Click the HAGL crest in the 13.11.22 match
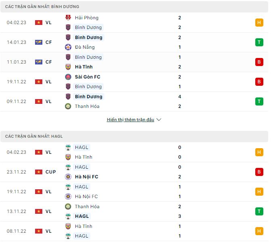271x242 pixels. point(68,216)
